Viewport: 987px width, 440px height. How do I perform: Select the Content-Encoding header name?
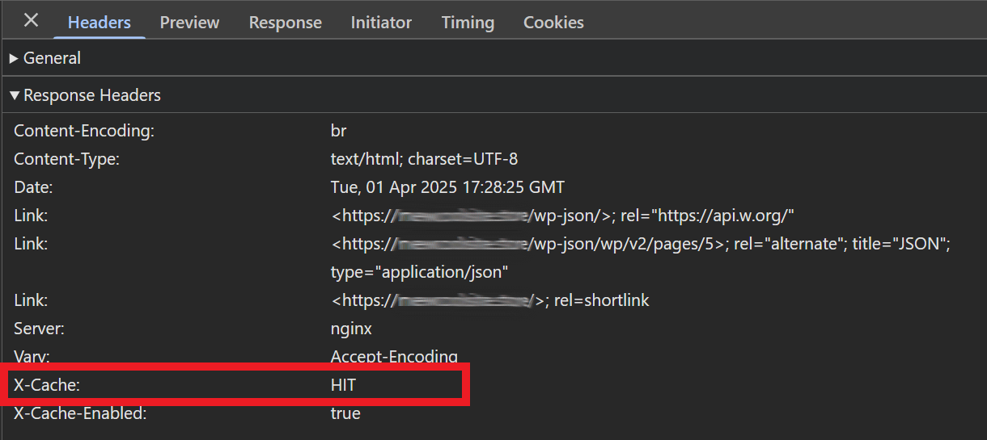(x=84, y=131)
